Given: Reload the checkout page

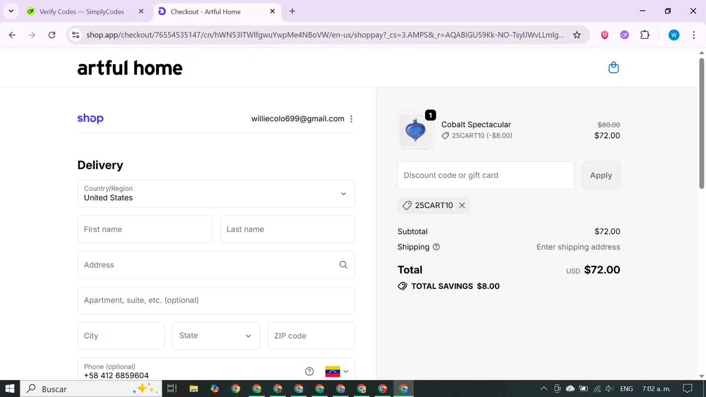Looking at the screenshot, I should pyautogui.click(x=52, y=35).
